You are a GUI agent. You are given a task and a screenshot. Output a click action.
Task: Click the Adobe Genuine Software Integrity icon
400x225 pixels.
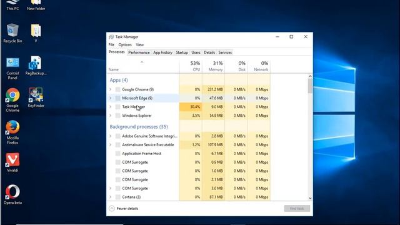(117, 136)
